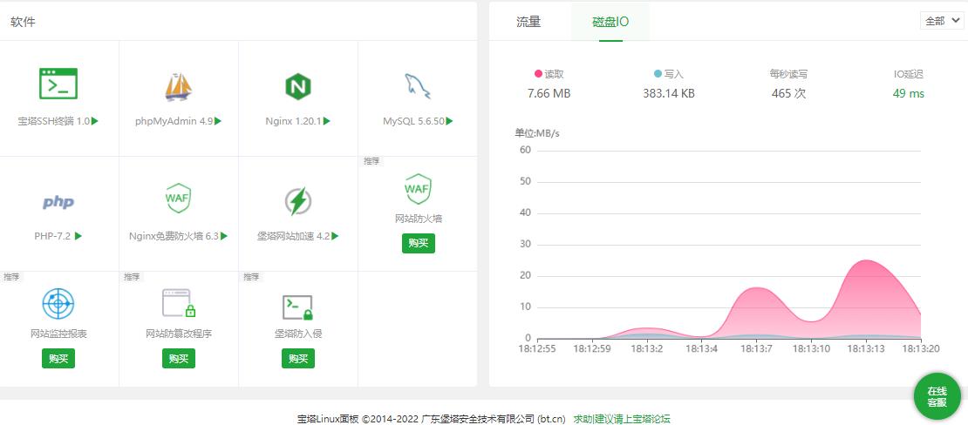Click the 网站防火墙 name text

(418, 219)
